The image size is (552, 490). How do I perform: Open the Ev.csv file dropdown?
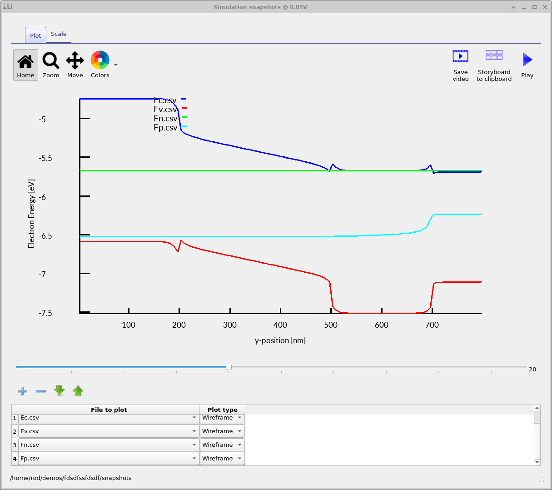tap(109, 431)
